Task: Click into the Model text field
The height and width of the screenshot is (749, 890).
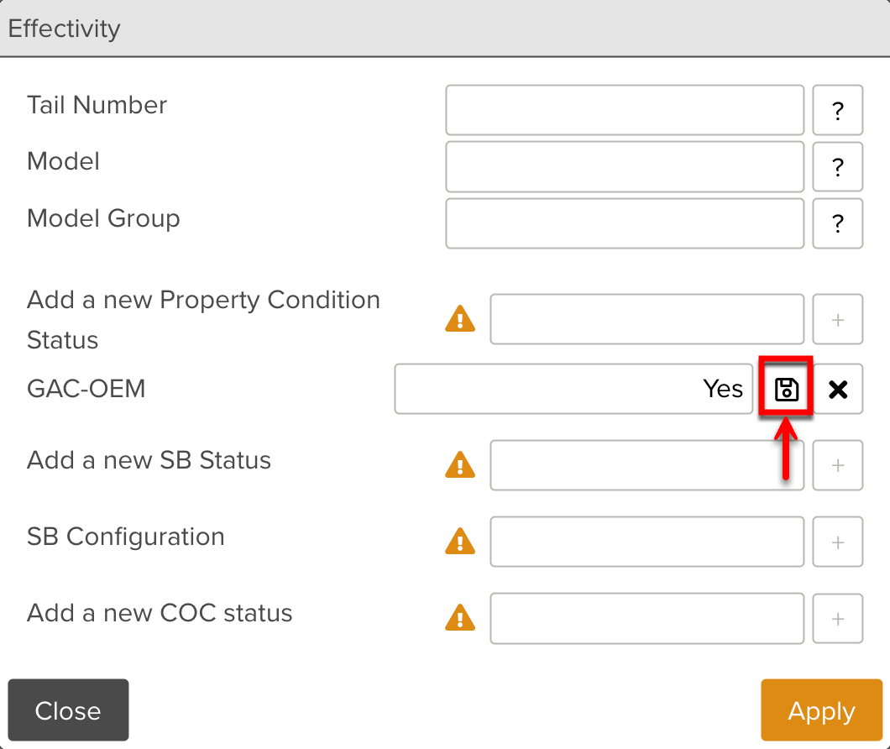Action: (625, 166)
